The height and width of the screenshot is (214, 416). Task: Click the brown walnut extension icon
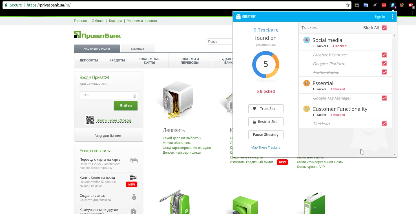402,5
